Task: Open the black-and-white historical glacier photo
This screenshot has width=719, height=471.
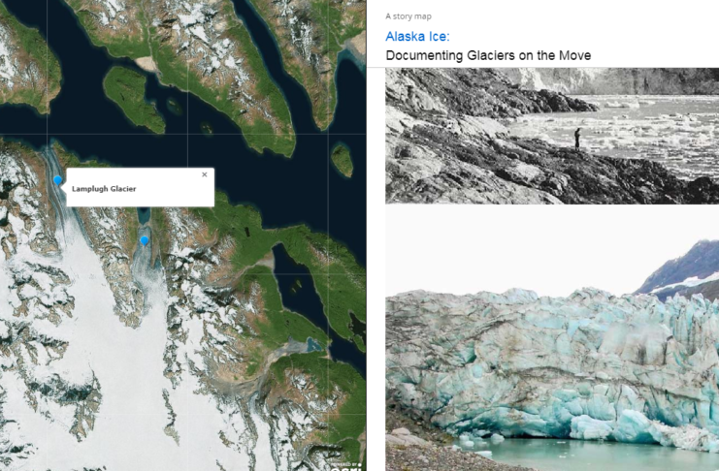Action: (551, 136)
